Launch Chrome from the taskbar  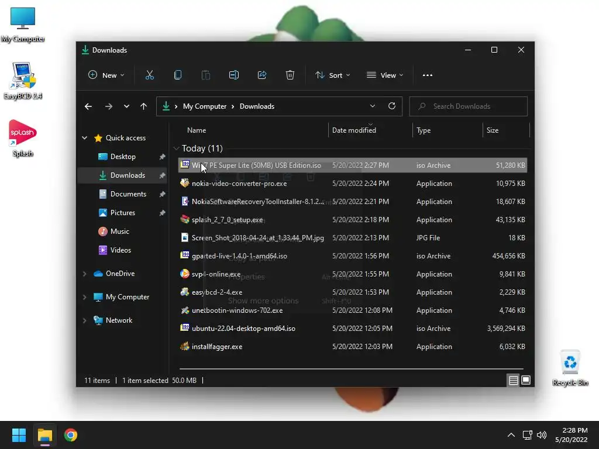pyautogui.click(x=71, y=435)
